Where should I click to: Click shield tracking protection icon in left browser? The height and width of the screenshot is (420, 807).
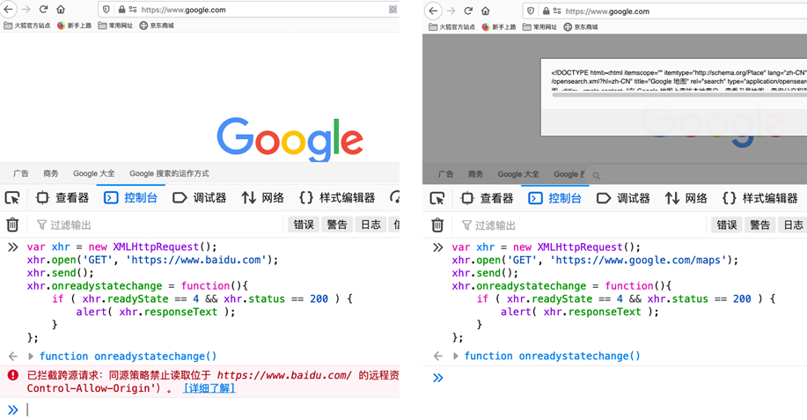[106, 10]
